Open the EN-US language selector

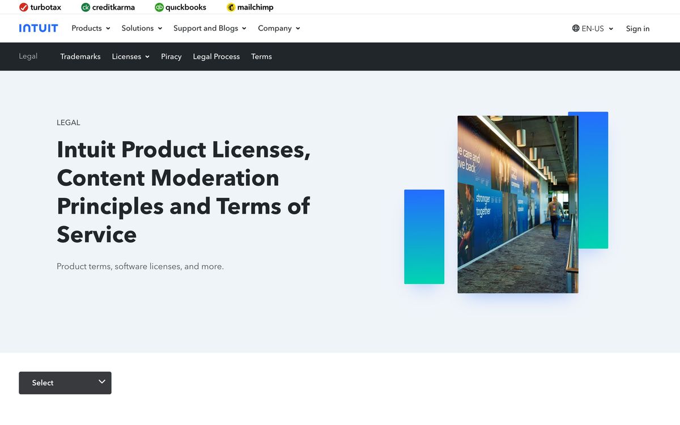pyautogui.click(x=593, y=28)
